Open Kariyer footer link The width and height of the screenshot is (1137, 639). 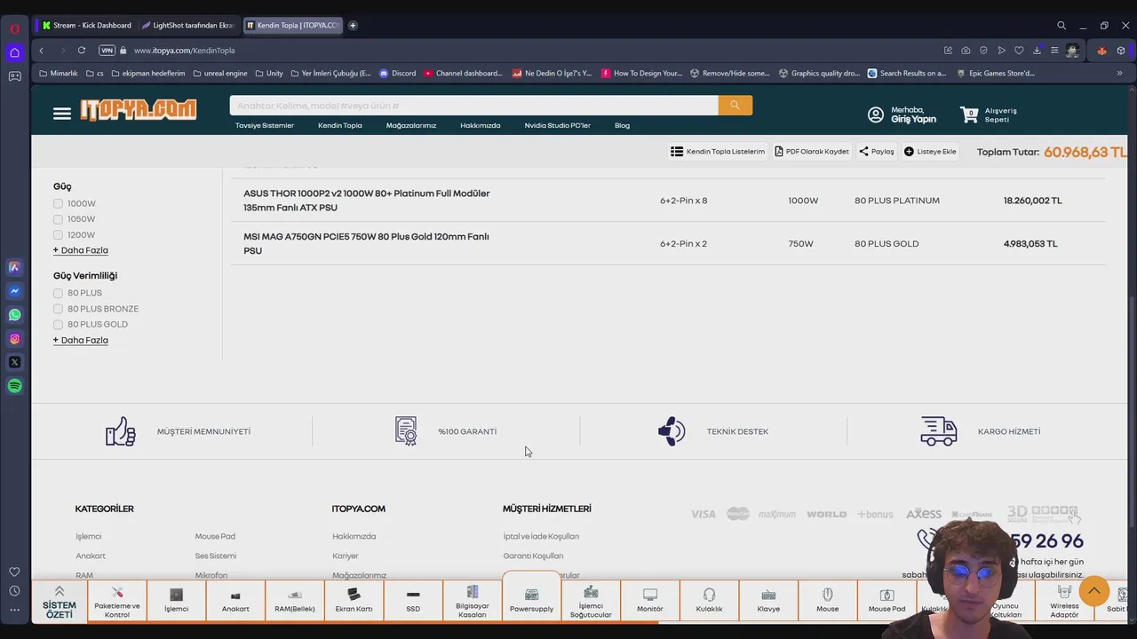pos(346,556)
